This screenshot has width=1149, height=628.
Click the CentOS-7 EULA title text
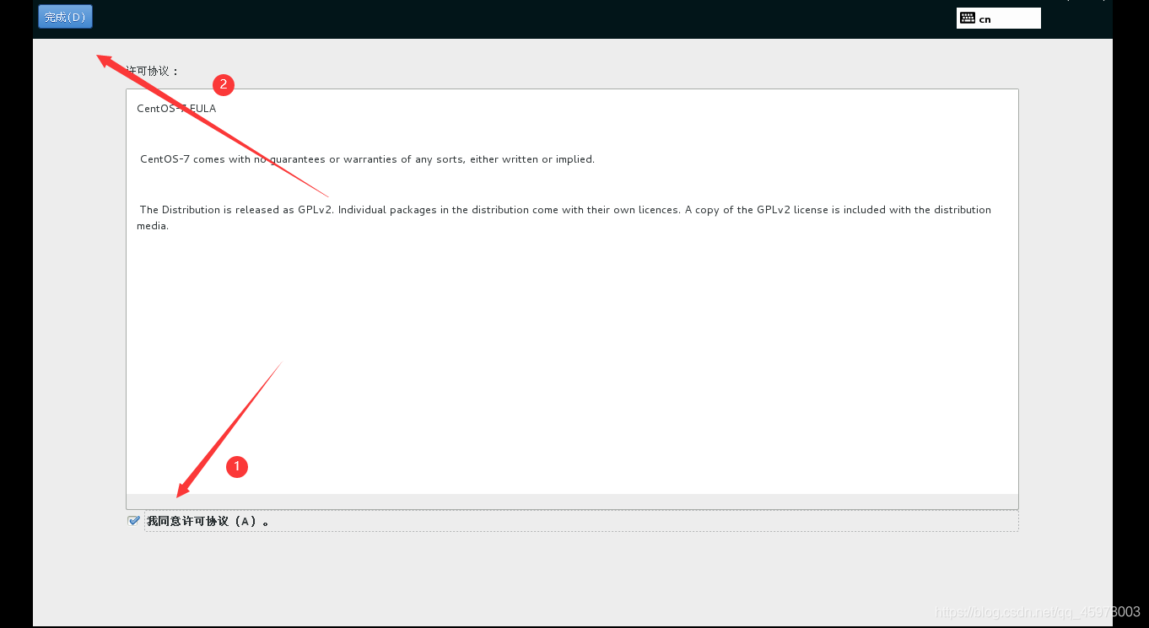tap(176, 109)
